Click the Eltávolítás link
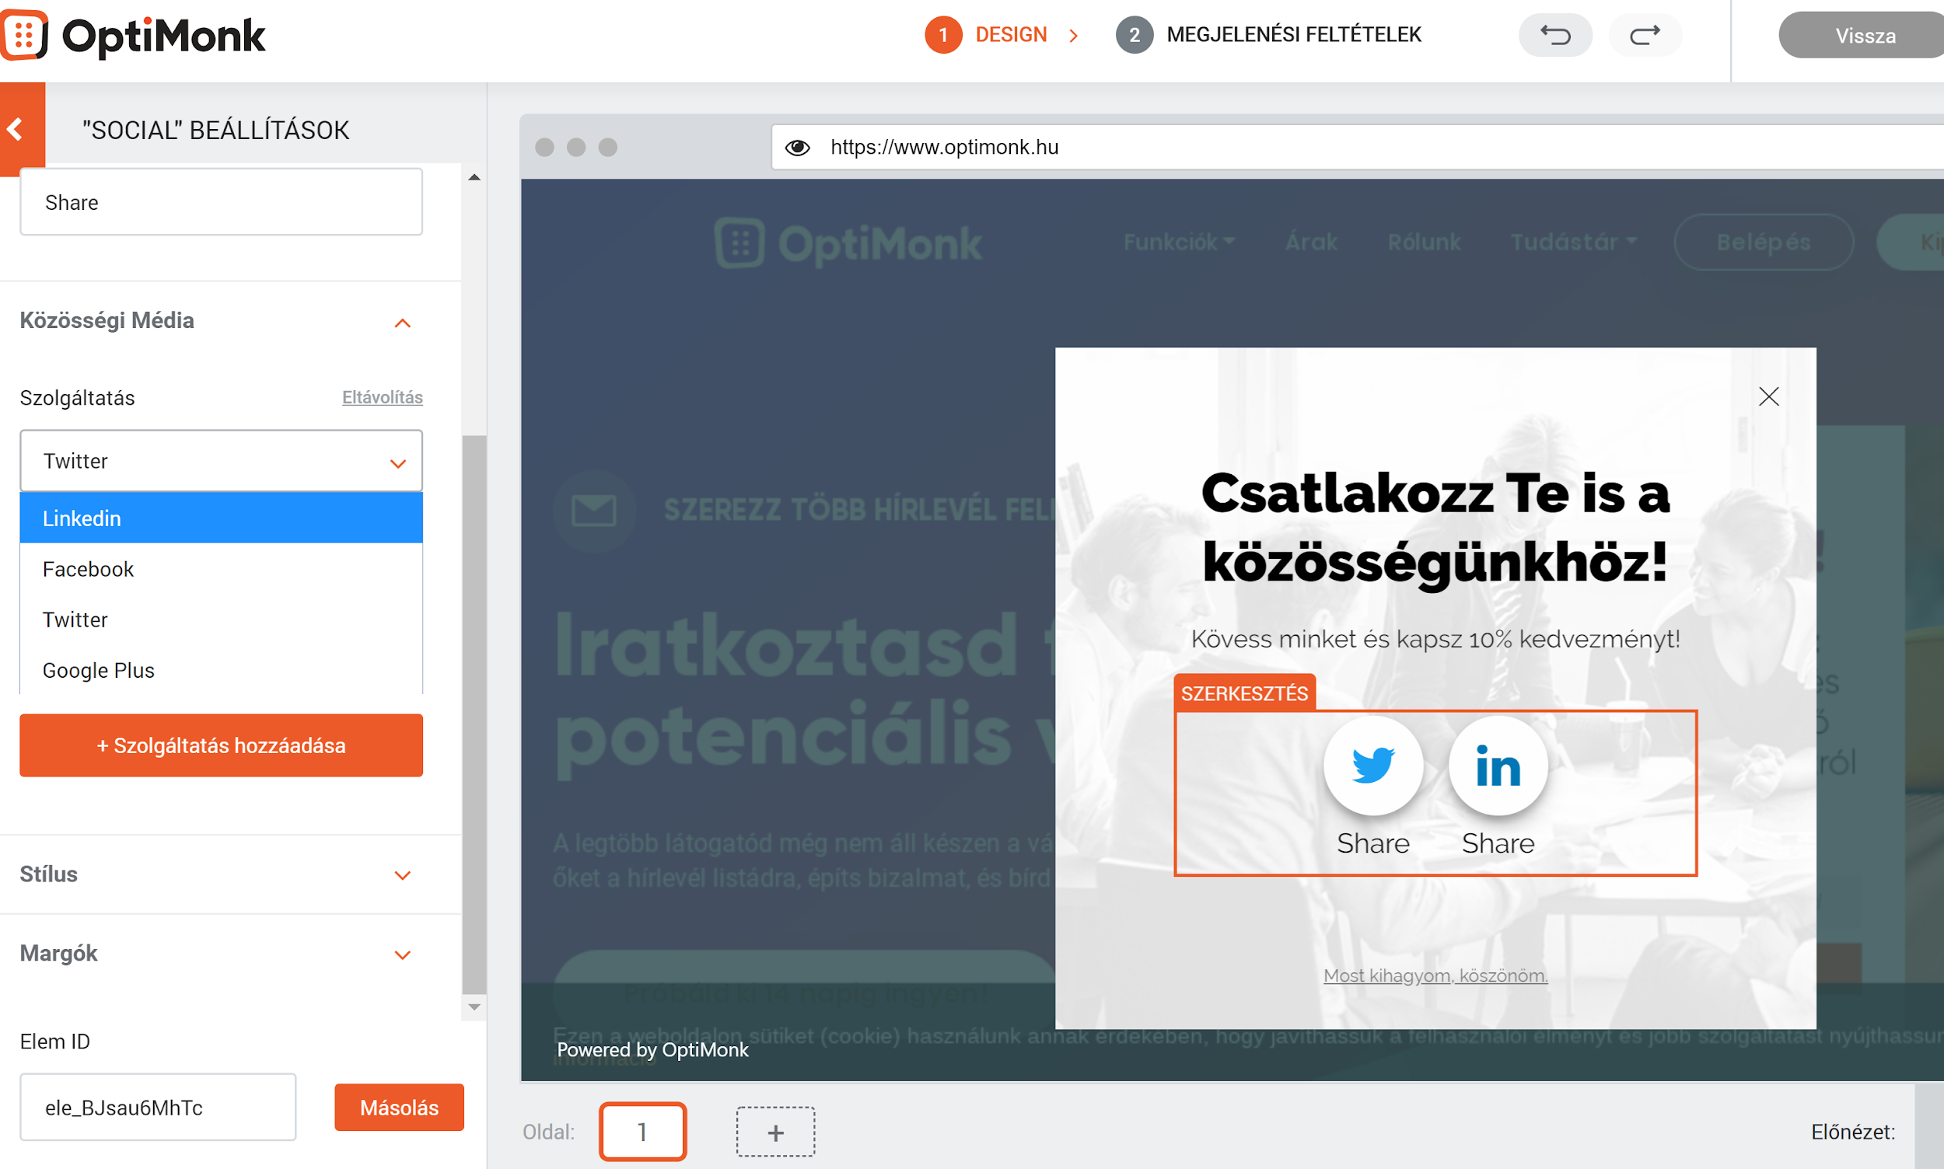 (381, 397)
